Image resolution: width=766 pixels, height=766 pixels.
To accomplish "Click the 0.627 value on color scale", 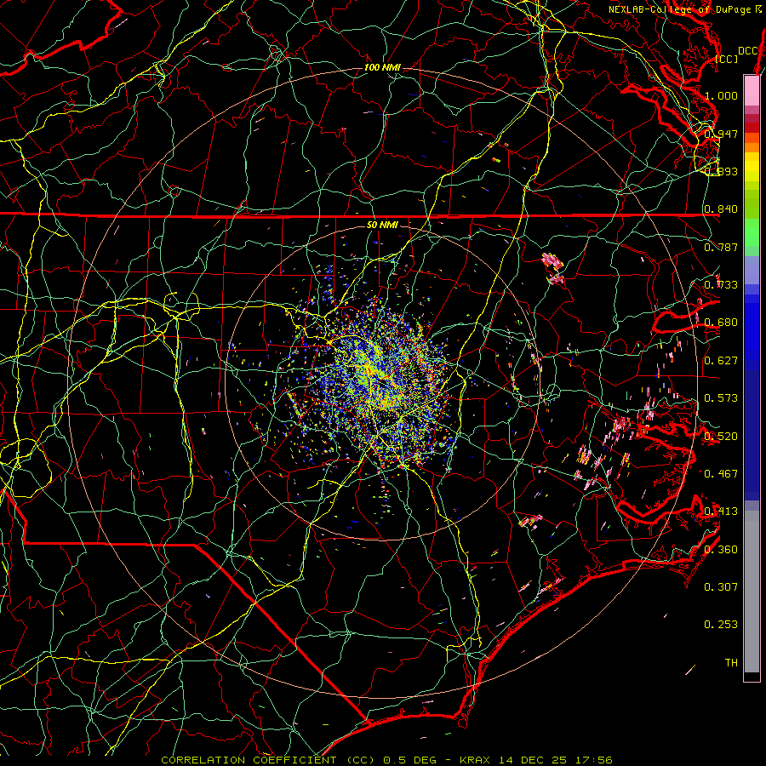I will [x=721, y=361].
